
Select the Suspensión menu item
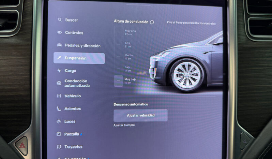(x=79, y=58)
